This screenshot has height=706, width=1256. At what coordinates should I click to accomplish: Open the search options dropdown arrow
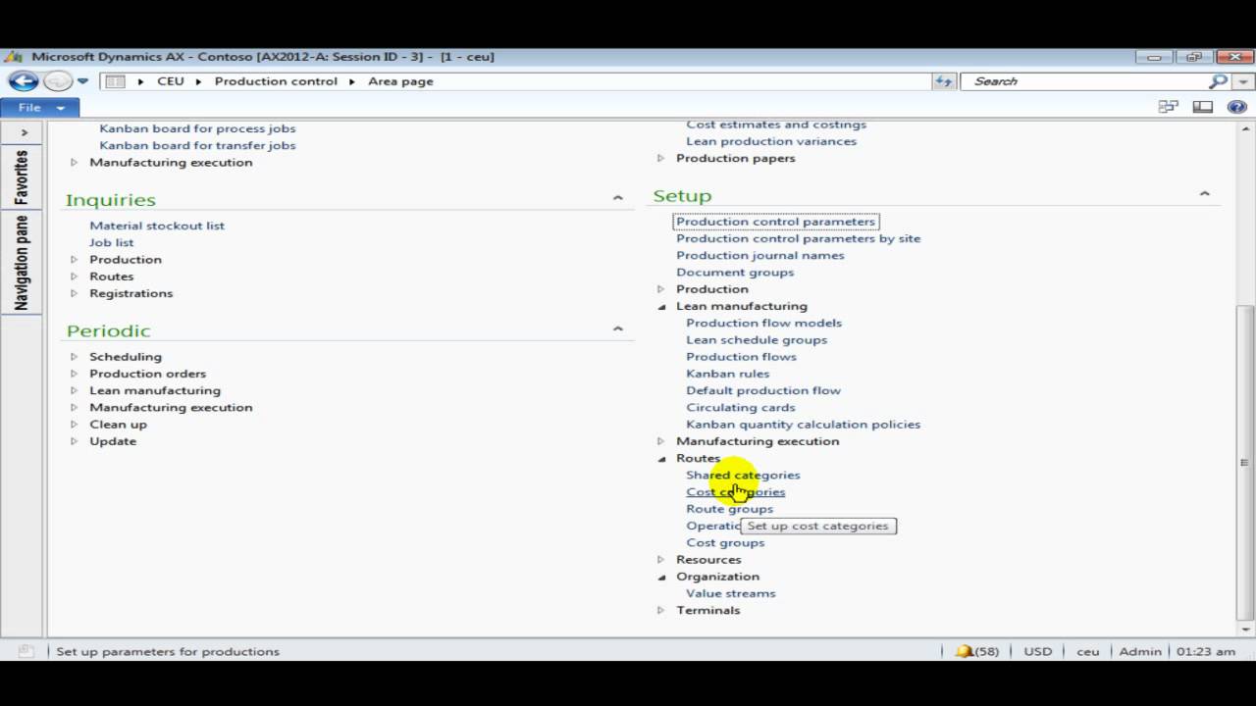(x=1244, y=81)
